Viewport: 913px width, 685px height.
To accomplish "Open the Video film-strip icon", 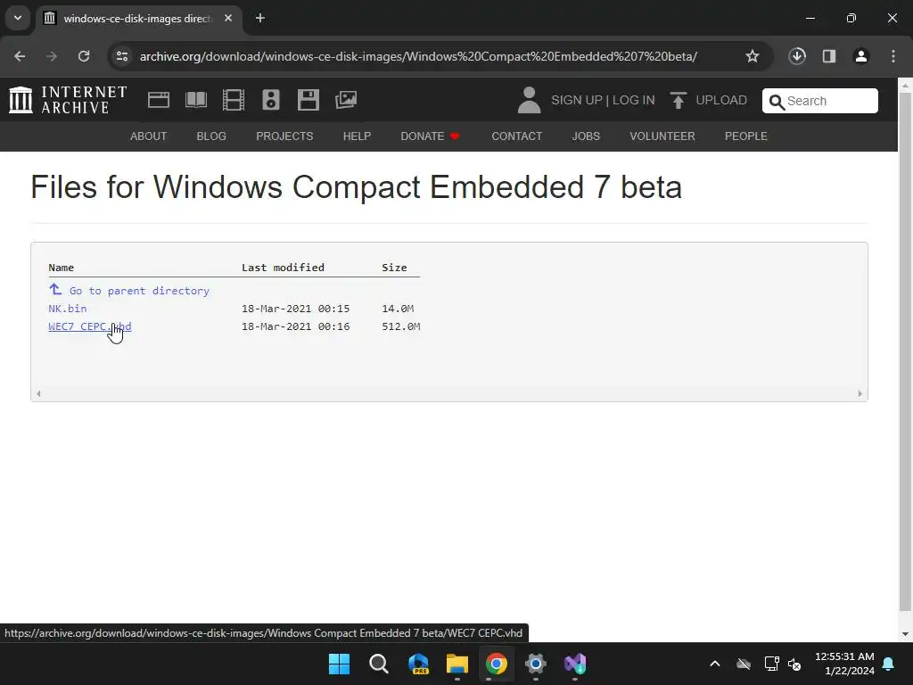I will pyautogui.click(x=234, y=100).
